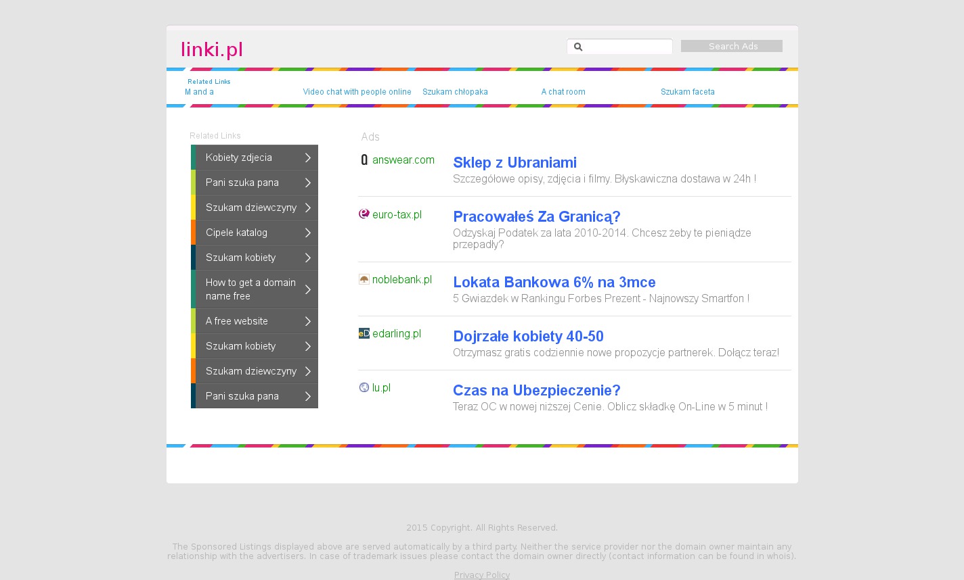Follow the 'Lokata Bankowa 6% na 3mce' ad
The height and width of the screenshot is (580, 964).
coord(554,283)
